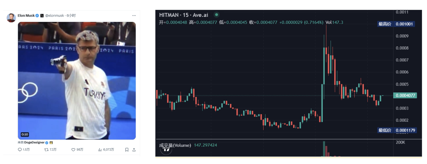The width and height of the screenshot is (427, 164).
Task: Play the Paris 2024 shooter video
Action: 77,81
